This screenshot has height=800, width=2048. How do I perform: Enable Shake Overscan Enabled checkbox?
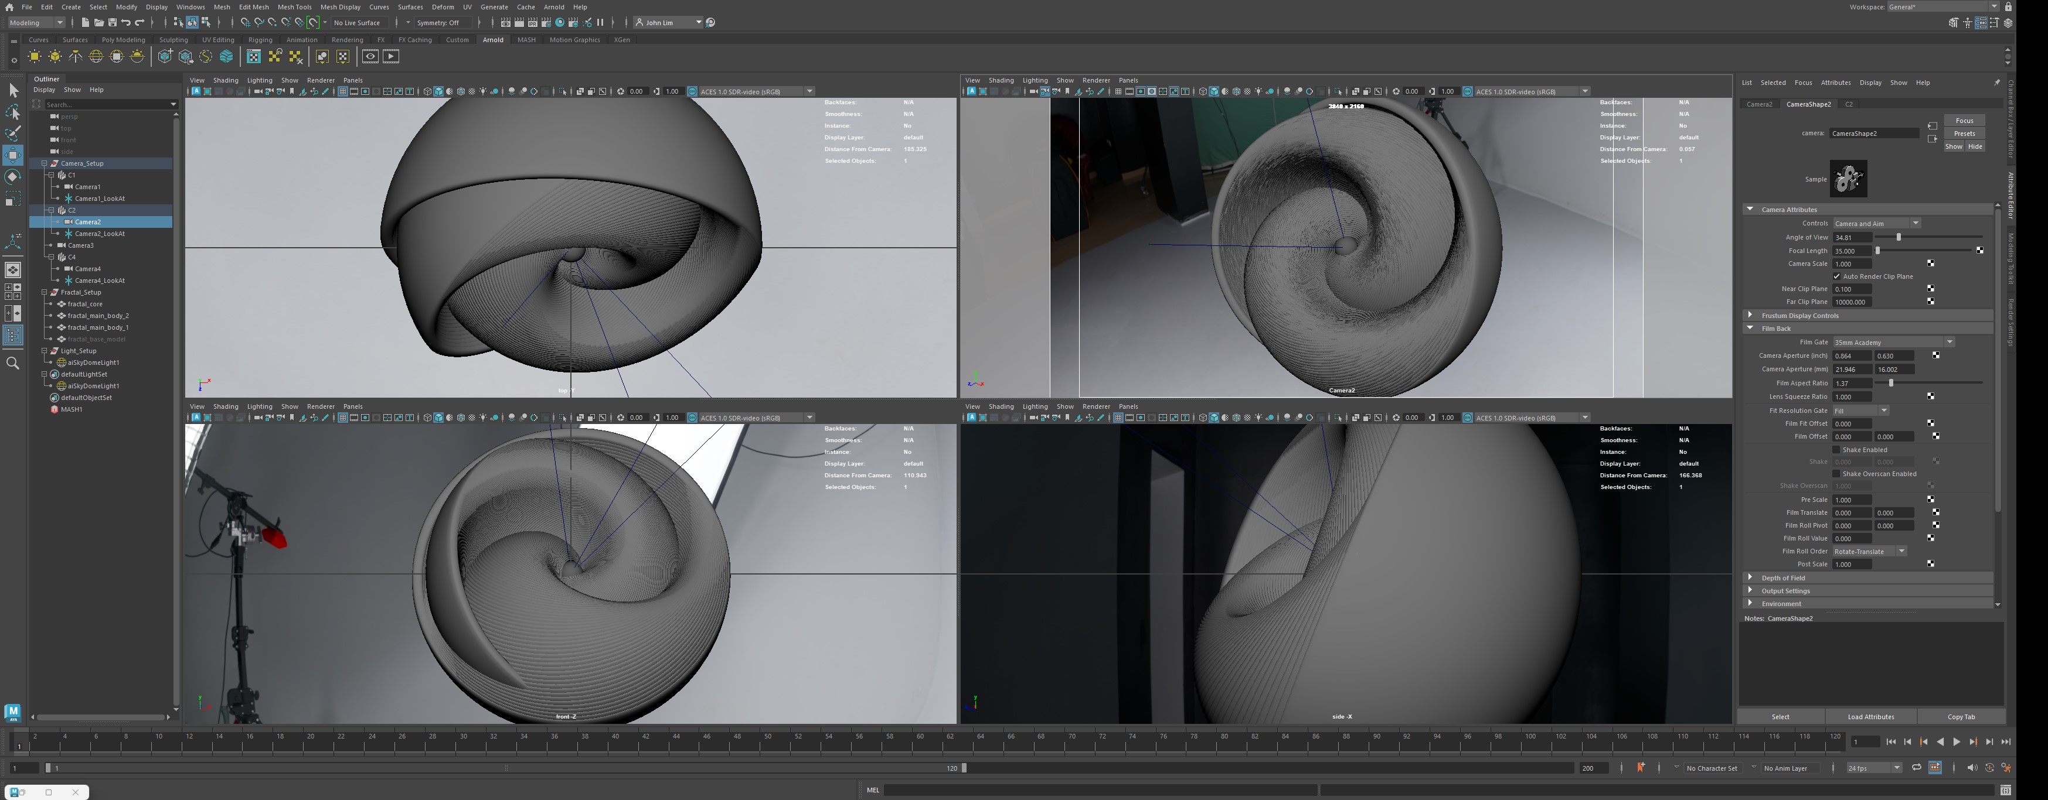tap(1836, 474)
